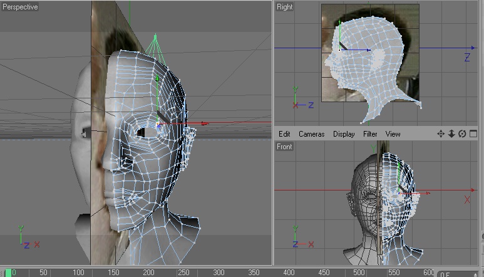This screenshot has height=277, width=484.
Task: Click frame 100 on the timeline ruler
Action: click(x=78, y=273)
